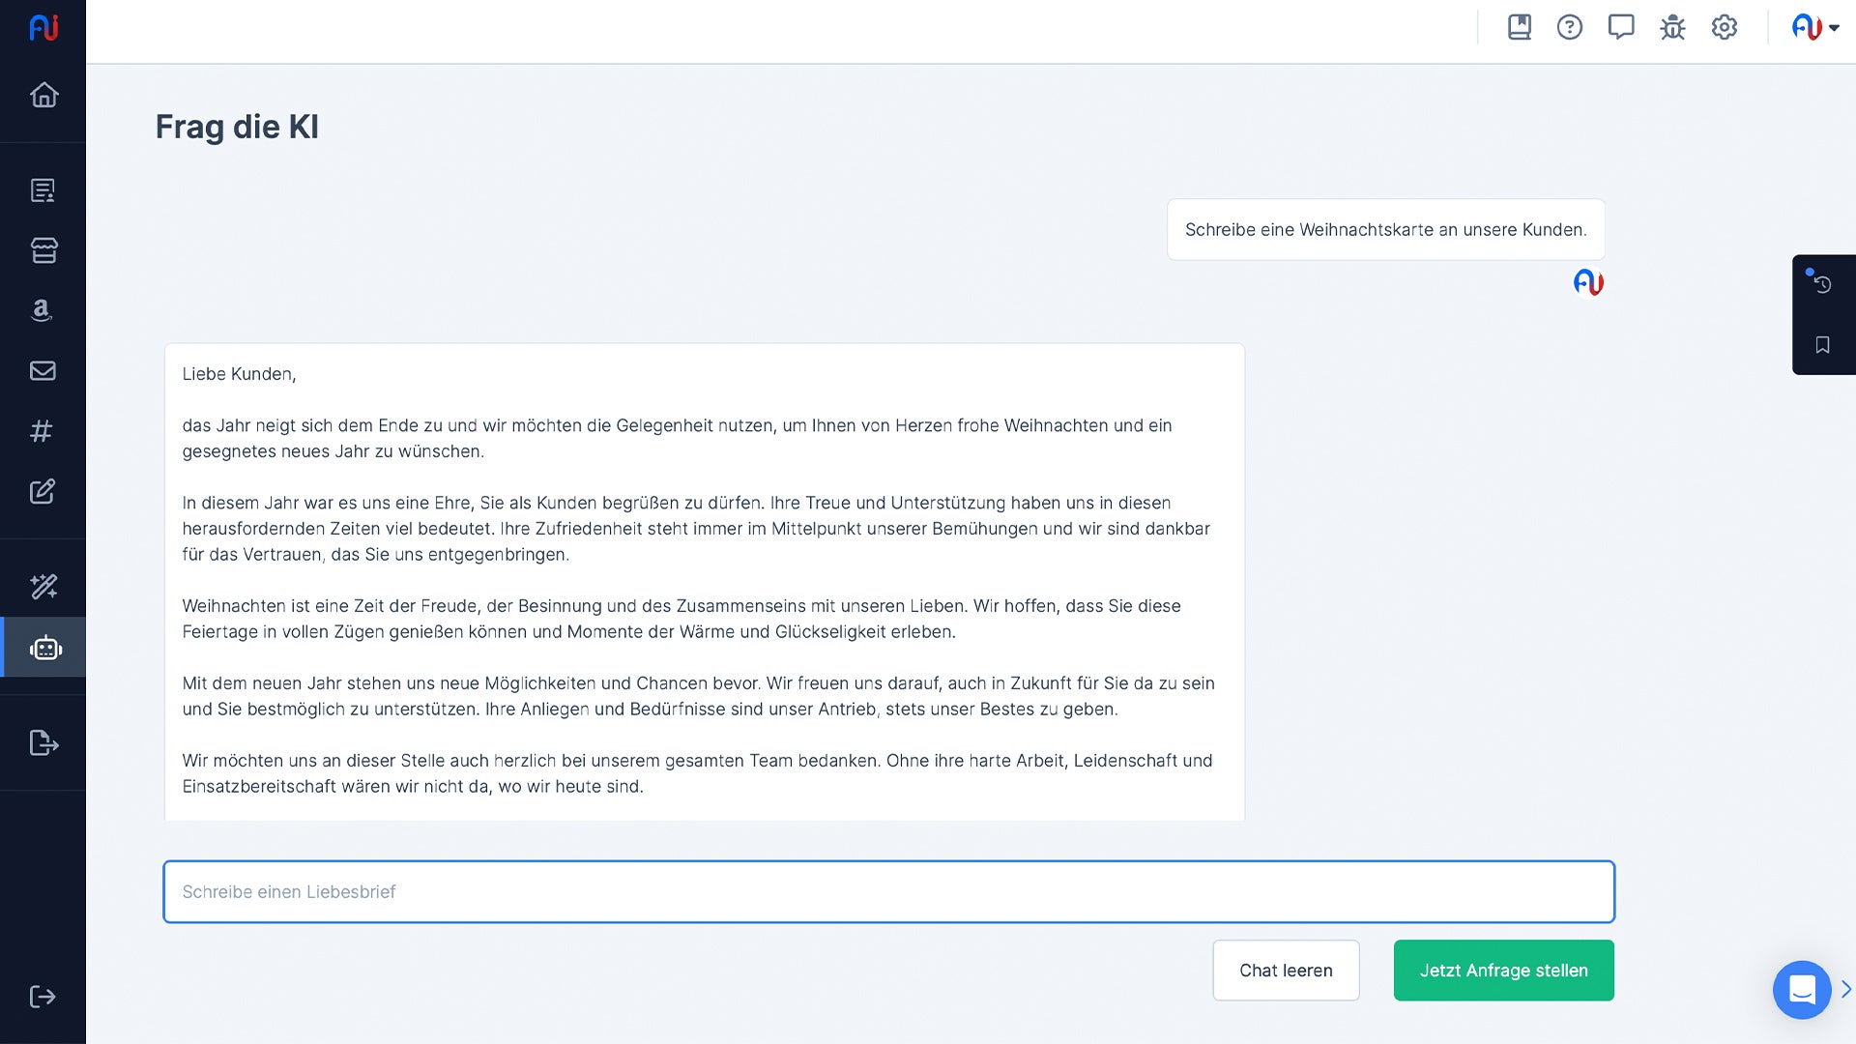
Task: Click Chat leeren to clear the conversation
Action: pyautogui.click(x=1287, y=970)
